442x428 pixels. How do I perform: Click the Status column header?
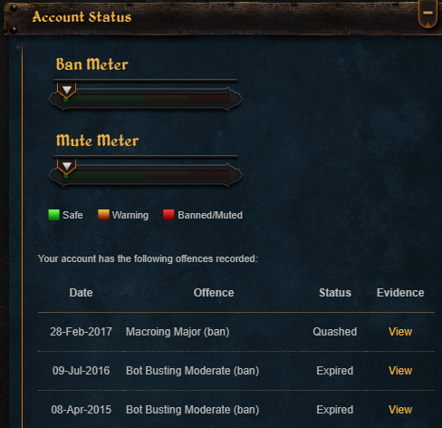[x=335, y=293]
